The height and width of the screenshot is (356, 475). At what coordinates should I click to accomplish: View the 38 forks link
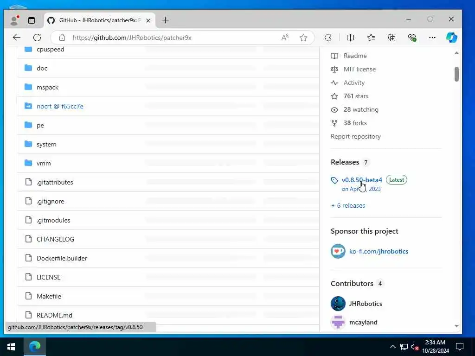(x=355, y=123)
